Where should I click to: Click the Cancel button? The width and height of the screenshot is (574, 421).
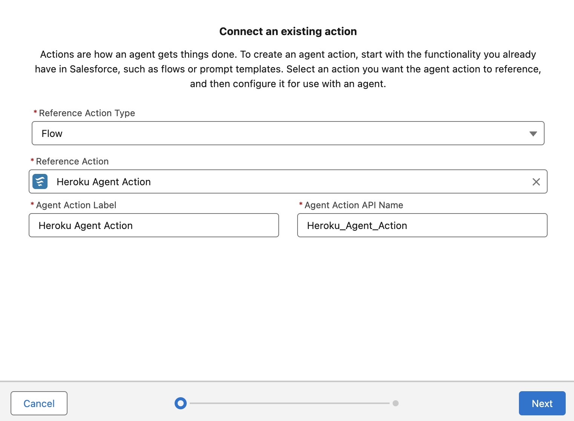pyautogui.click(x=39, y=403)
